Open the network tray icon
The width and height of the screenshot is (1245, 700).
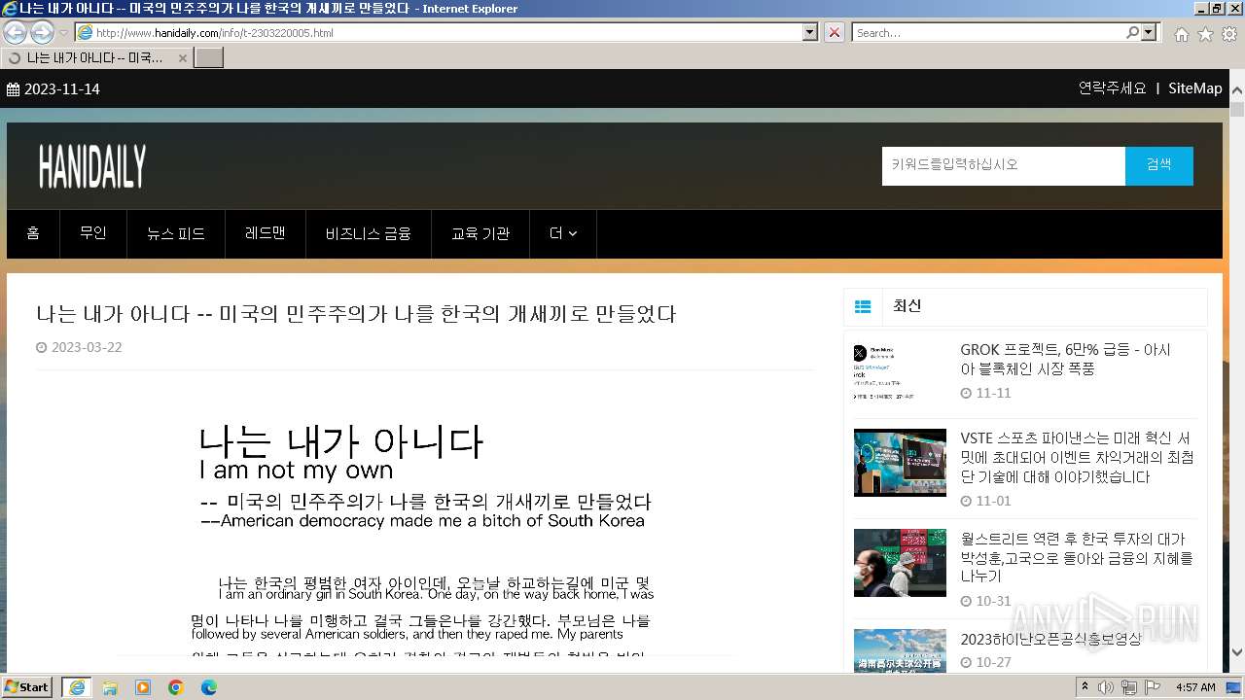(1128, 687)
